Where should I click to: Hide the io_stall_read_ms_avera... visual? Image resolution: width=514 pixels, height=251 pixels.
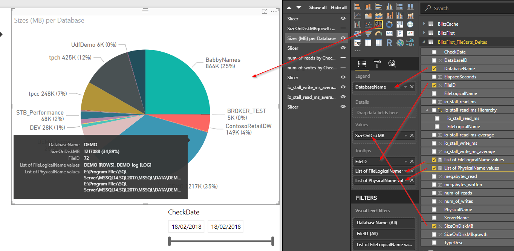343,97
